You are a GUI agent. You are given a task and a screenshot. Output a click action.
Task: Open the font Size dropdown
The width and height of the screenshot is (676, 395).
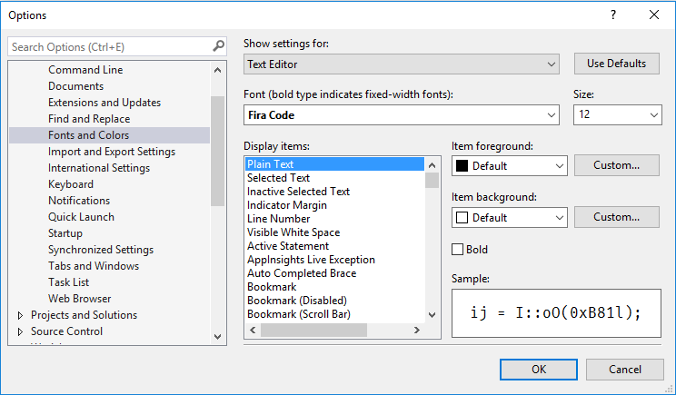(617, 115)
